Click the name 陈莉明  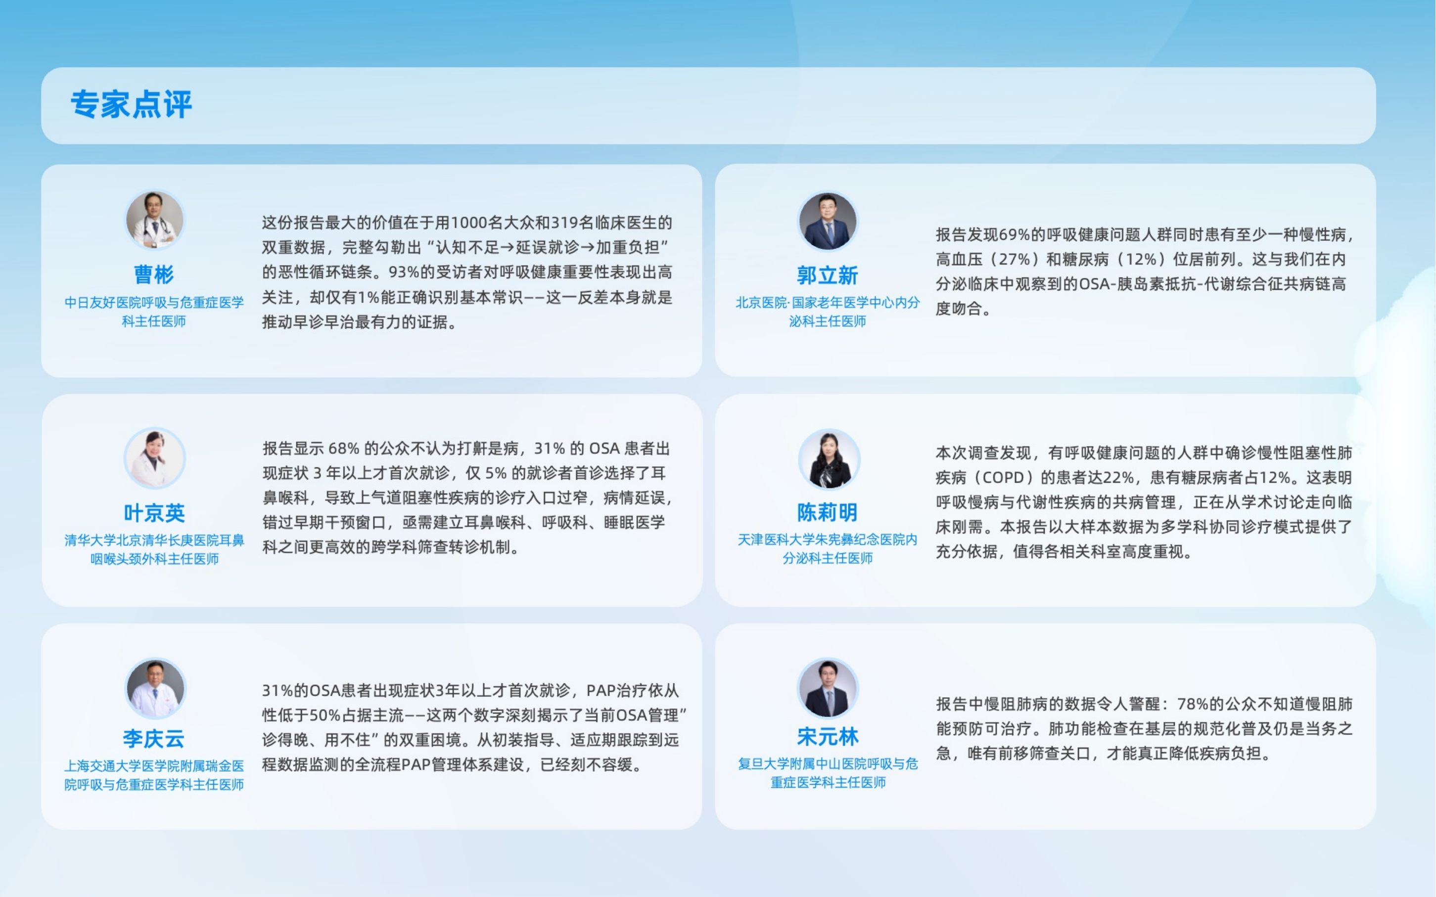coord(828,512)
